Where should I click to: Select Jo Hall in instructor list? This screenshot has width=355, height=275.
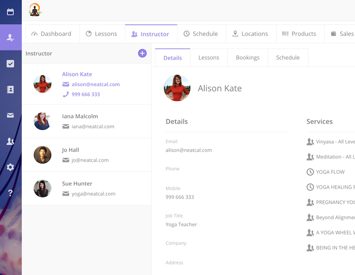tap(87, 155)
